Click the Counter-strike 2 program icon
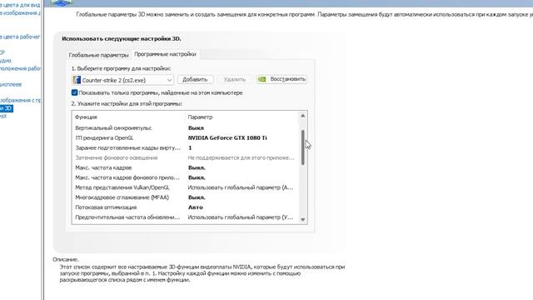 click(77, 80)
